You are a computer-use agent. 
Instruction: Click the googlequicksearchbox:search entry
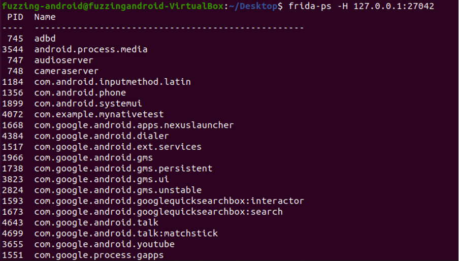click(x=158, y=212)
